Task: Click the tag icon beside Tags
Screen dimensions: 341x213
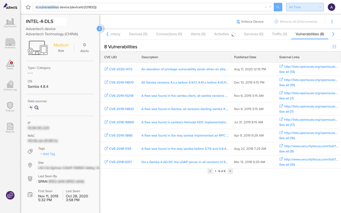Action: point(30,151)
